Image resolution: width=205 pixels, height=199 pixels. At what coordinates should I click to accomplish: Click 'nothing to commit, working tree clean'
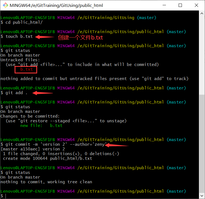click(46, 182)
